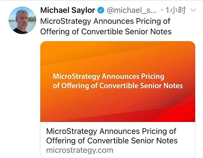The width and height of the screenshot is (203, 158).
Task: Click card title line 'Offering of Convertible Senior Notes'
Action: 112,140
